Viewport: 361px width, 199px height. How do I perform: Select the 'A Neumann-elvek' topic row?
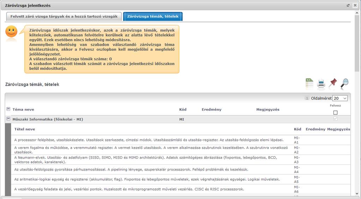tap(181, 160)
